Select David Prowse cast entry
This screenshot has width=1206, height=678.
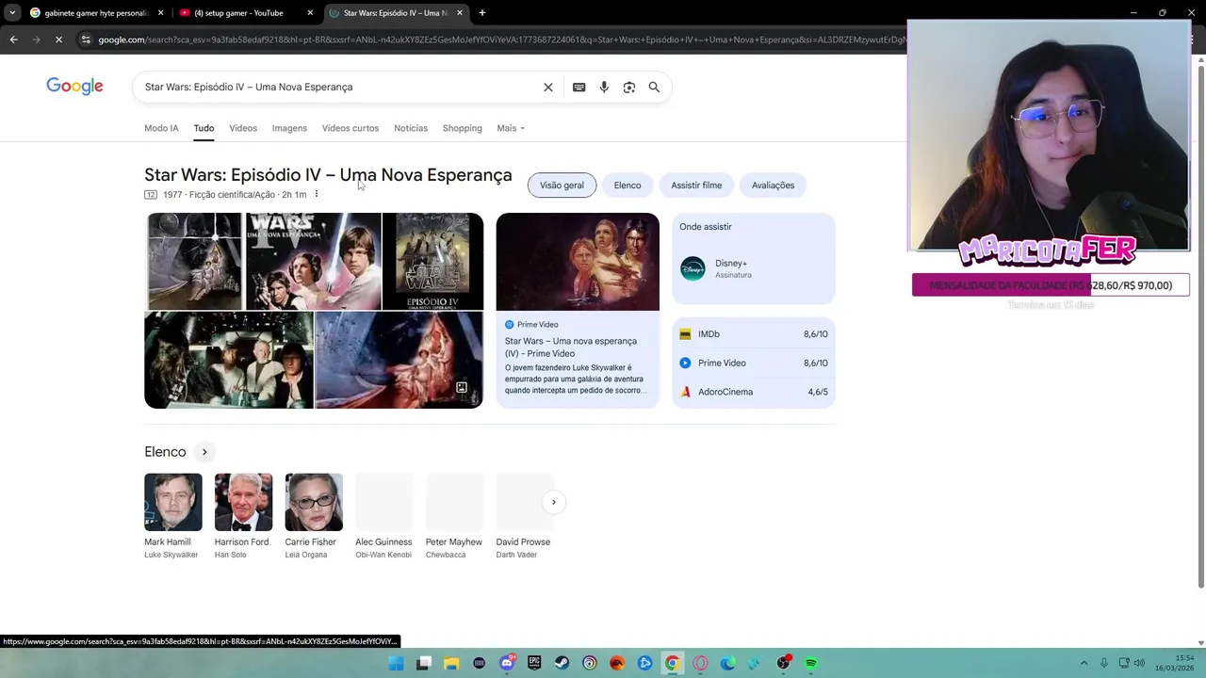(x=524, y=517)
